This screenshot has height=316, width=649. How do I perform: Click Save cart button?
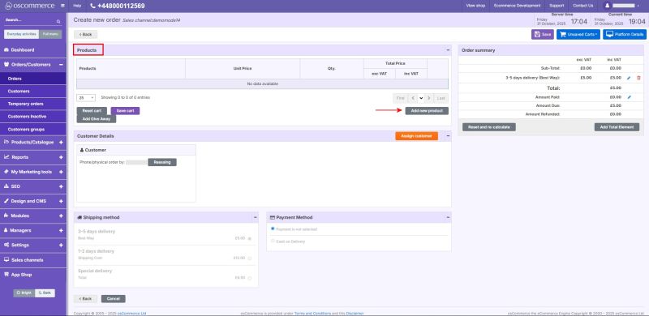tap(125, 111)
